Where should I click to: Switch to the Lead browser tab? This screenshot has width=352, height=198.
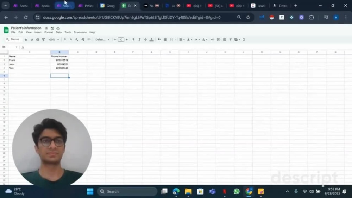click(258, 6)
